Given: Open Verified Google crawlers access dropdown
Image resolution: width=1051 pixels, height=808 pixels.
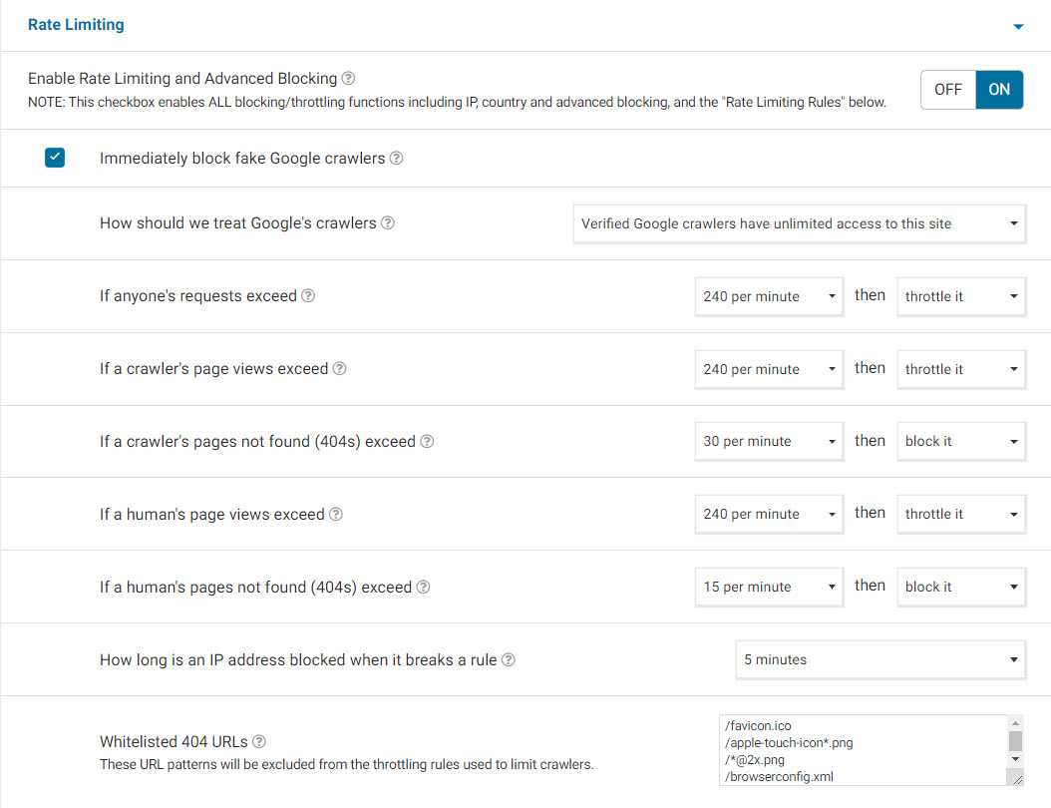Looking at the screenshot, I should (x=799, y=224).
